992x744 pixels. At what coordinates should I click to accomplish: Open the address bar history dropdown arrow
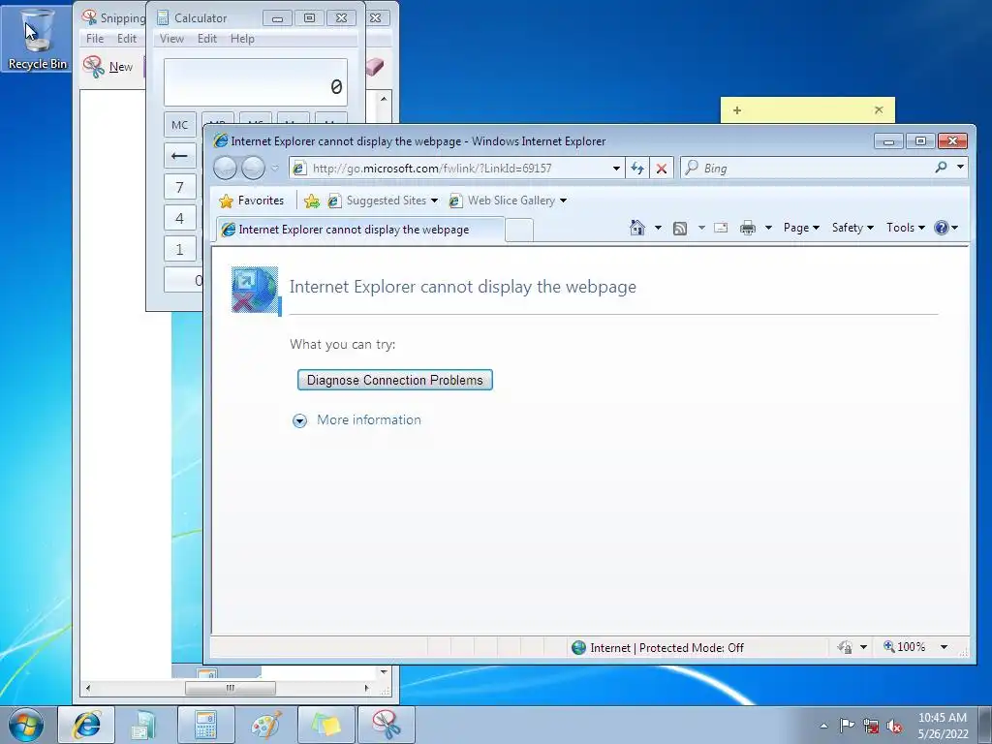[616, 169]
